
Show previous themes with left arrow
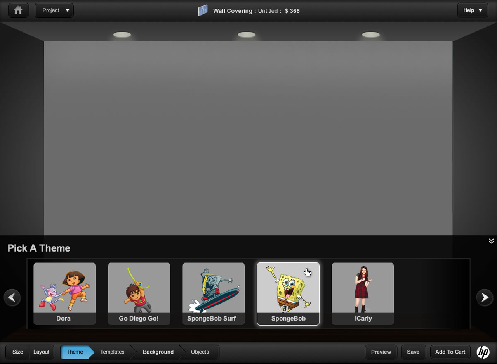[12, 297]
